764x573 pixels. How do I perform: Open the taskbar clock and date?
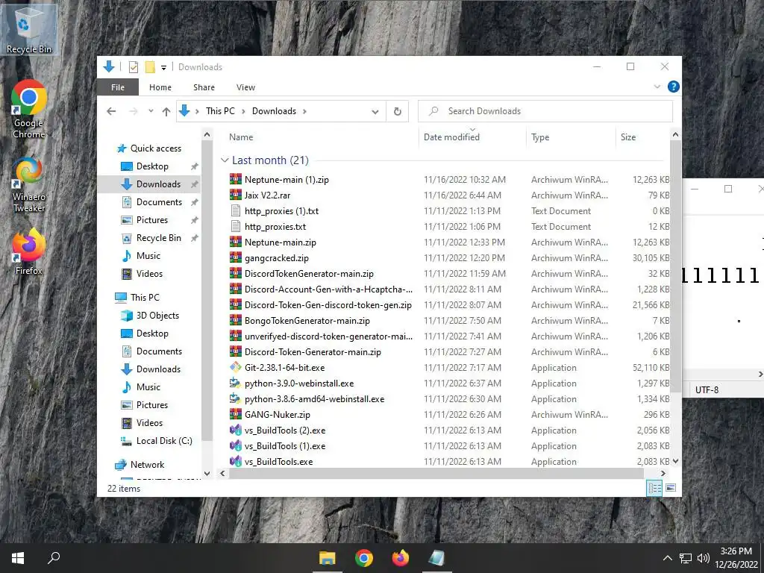[x=736, y=558]
